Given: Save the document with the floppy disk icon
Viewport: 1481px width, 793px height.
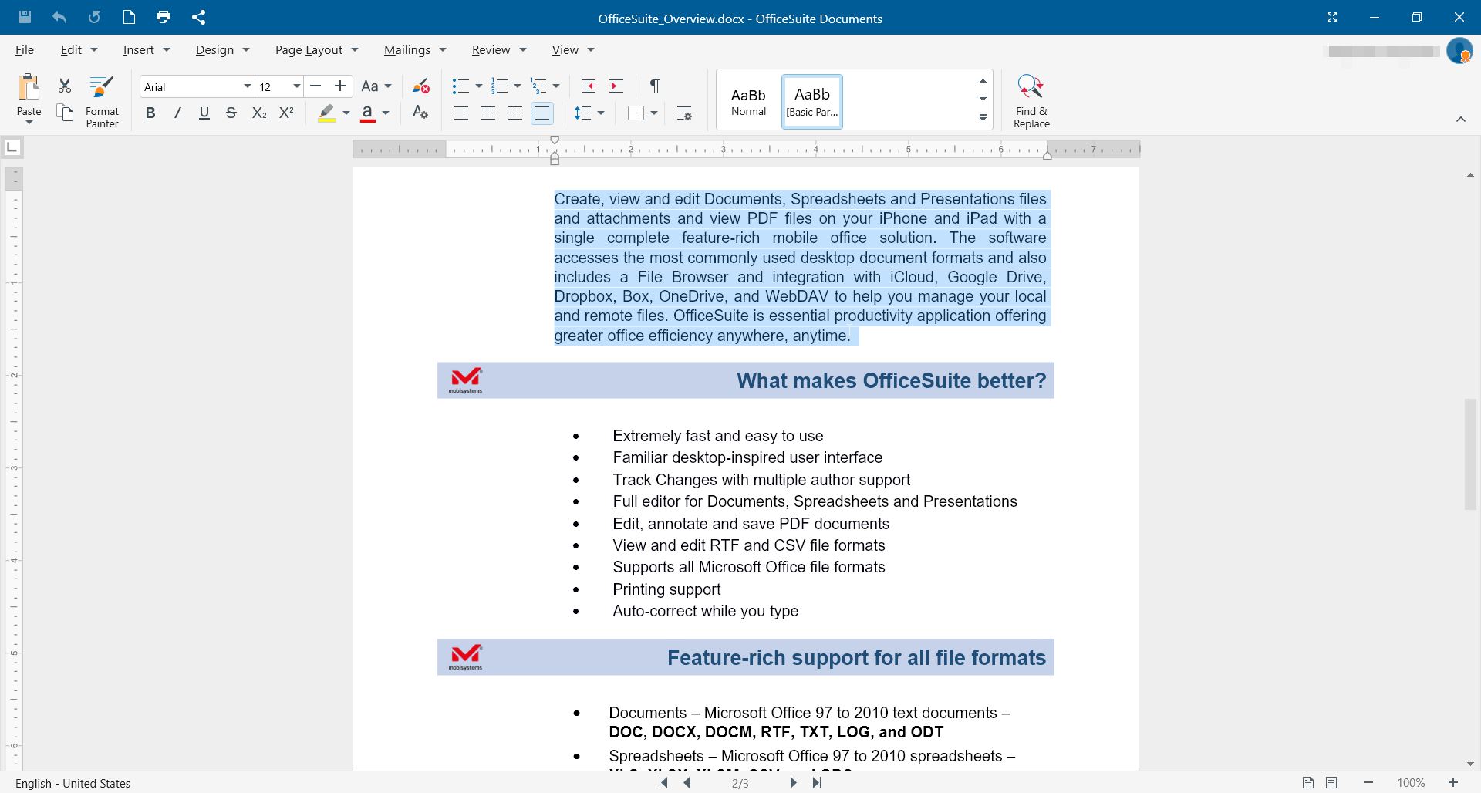Looking at the screenshot, I should click(x=24, y=17).
